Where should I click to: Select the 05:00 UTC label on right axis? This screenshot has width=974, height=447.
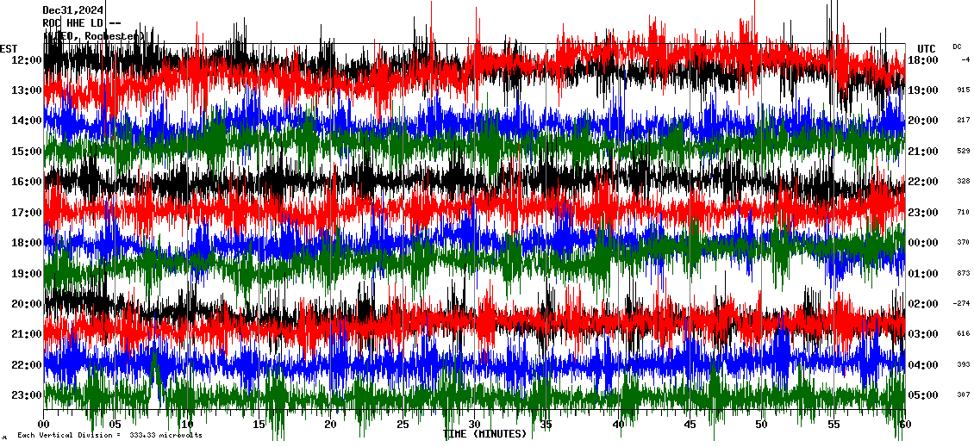[925, 395]
